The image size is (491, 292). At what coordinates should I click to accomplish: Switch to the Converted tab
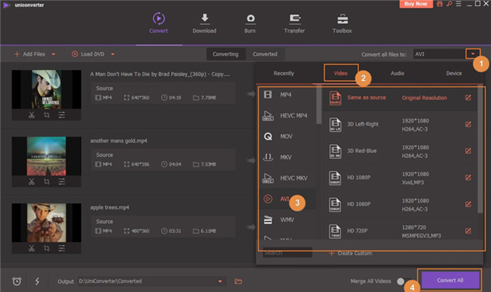click(265, 54)
